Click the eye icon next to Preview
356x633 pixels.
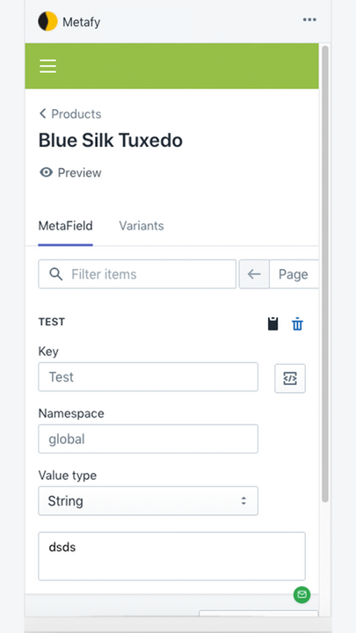coord(46,173)
